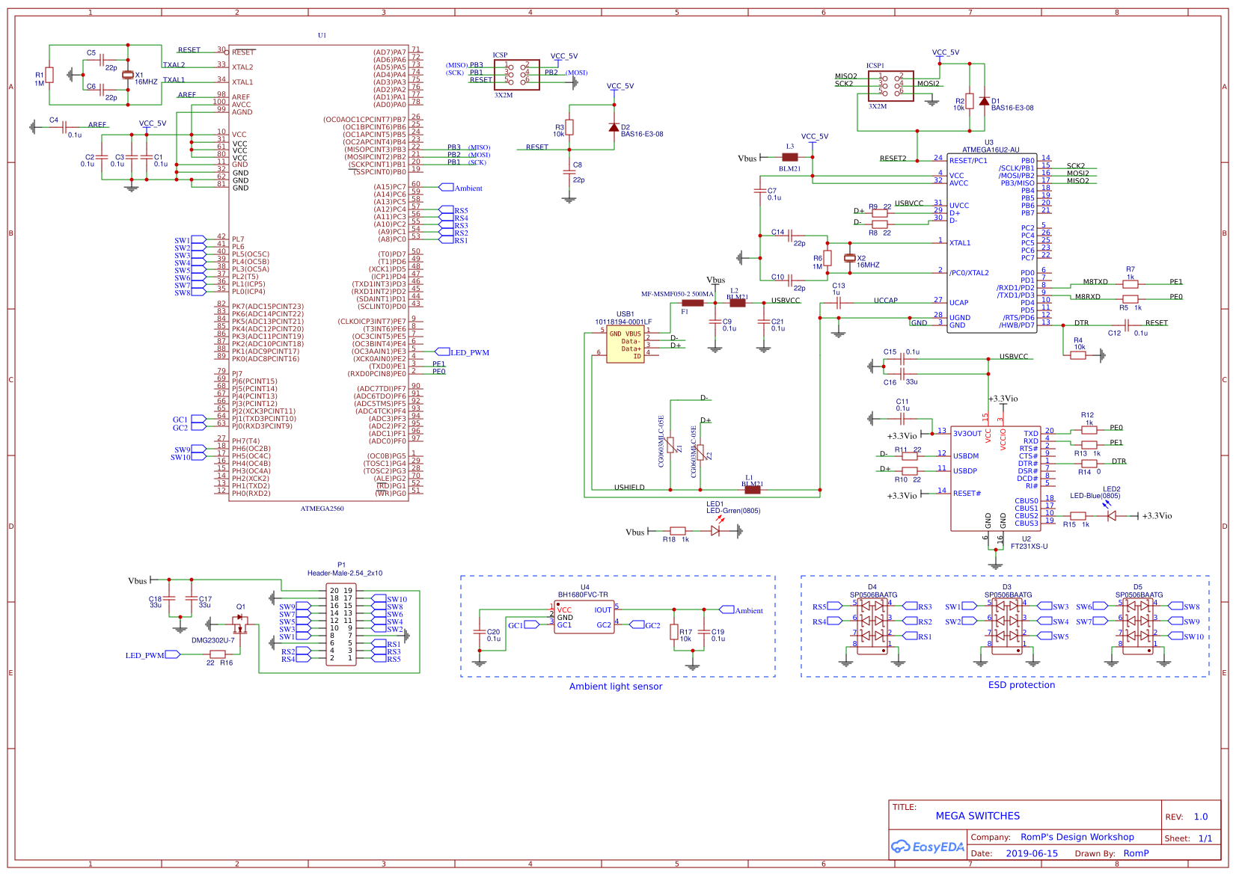Select the BH1680FVC-TR ambient light sensor
This screenshot has height=875, width=1236.
click(x=584, y=616)
